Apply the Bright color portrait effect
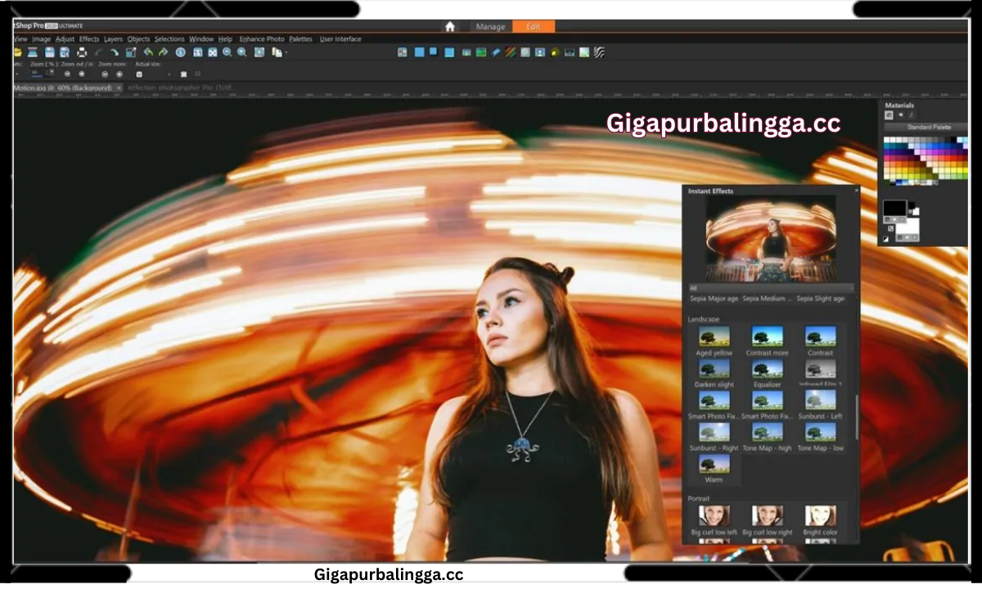The height and width of the screenshot is (589, 982). (820, 520)
